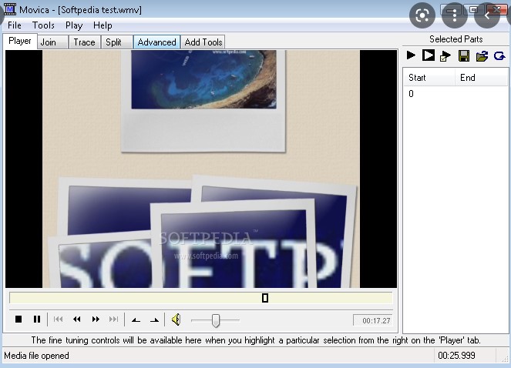Switch to the Split tab
Viewport: 511px width, 368px height.
116,42
